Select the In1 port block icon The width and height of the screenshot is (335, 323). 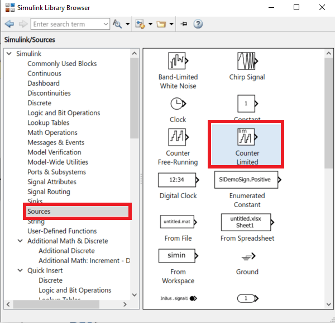click(x=247, y=298)
